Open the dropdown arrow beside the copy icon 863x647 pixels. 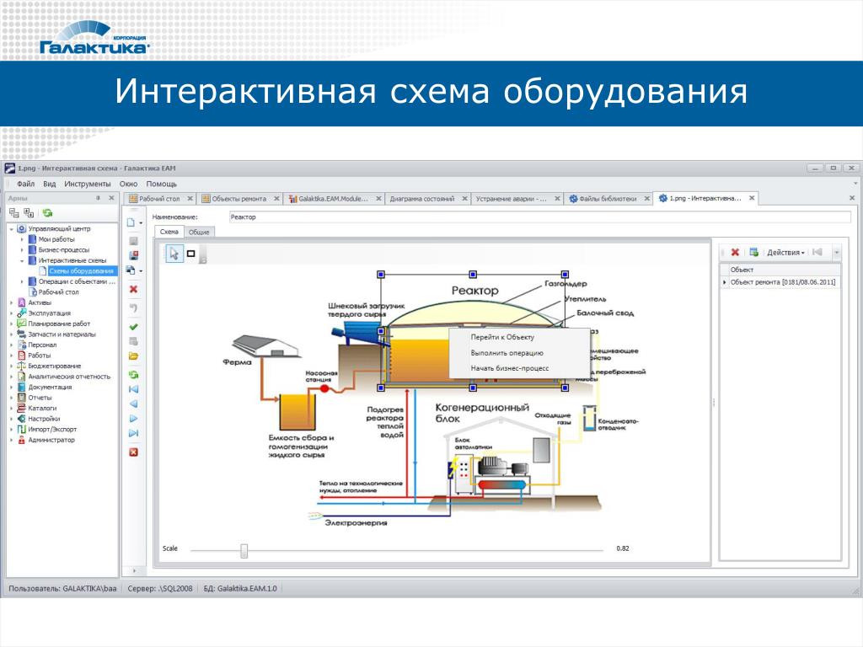pos(141,271)
